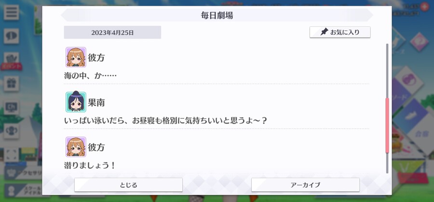Click the first 彼方 avatar thumbnail
This screenshot has width=434, height=202.
76,57
